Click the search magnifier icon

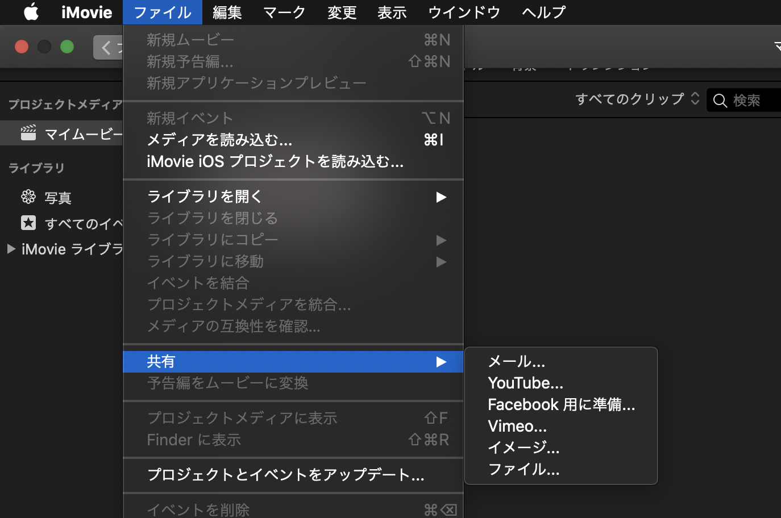point(720,101)
